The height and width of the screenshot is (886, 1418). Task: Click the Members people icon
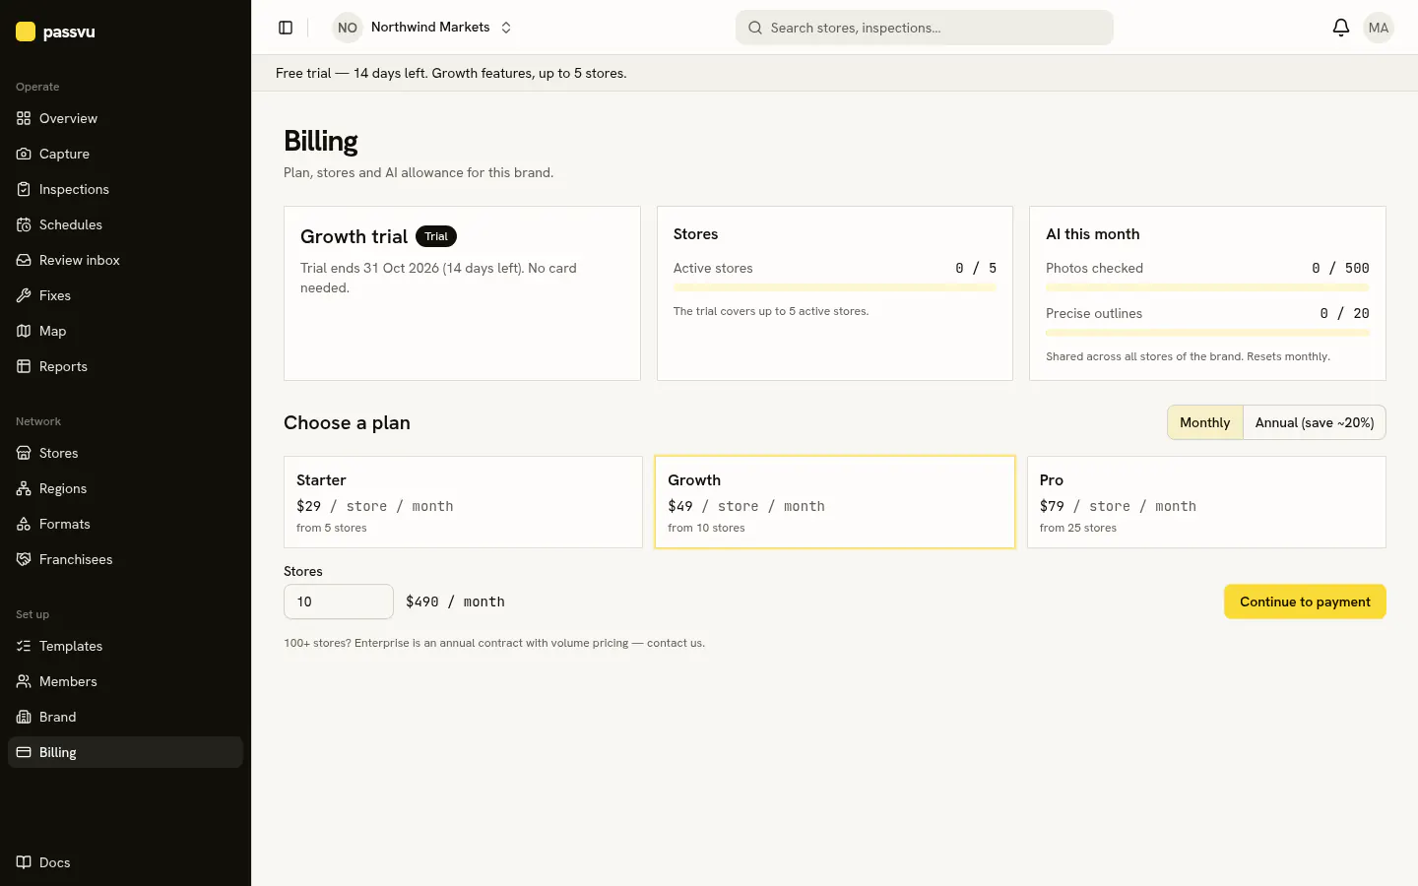24,681
